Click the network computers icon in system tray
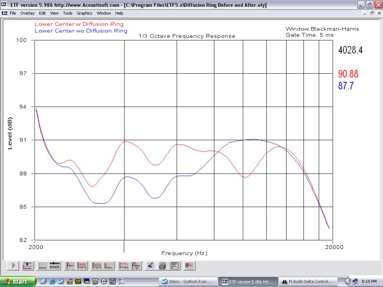This screenshot has height=287, width=383. click(x=355, y=282)
